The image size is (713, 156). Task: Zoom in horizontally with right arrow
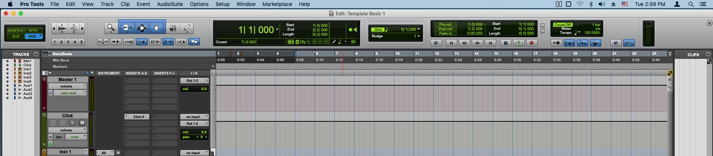(82, 28)
